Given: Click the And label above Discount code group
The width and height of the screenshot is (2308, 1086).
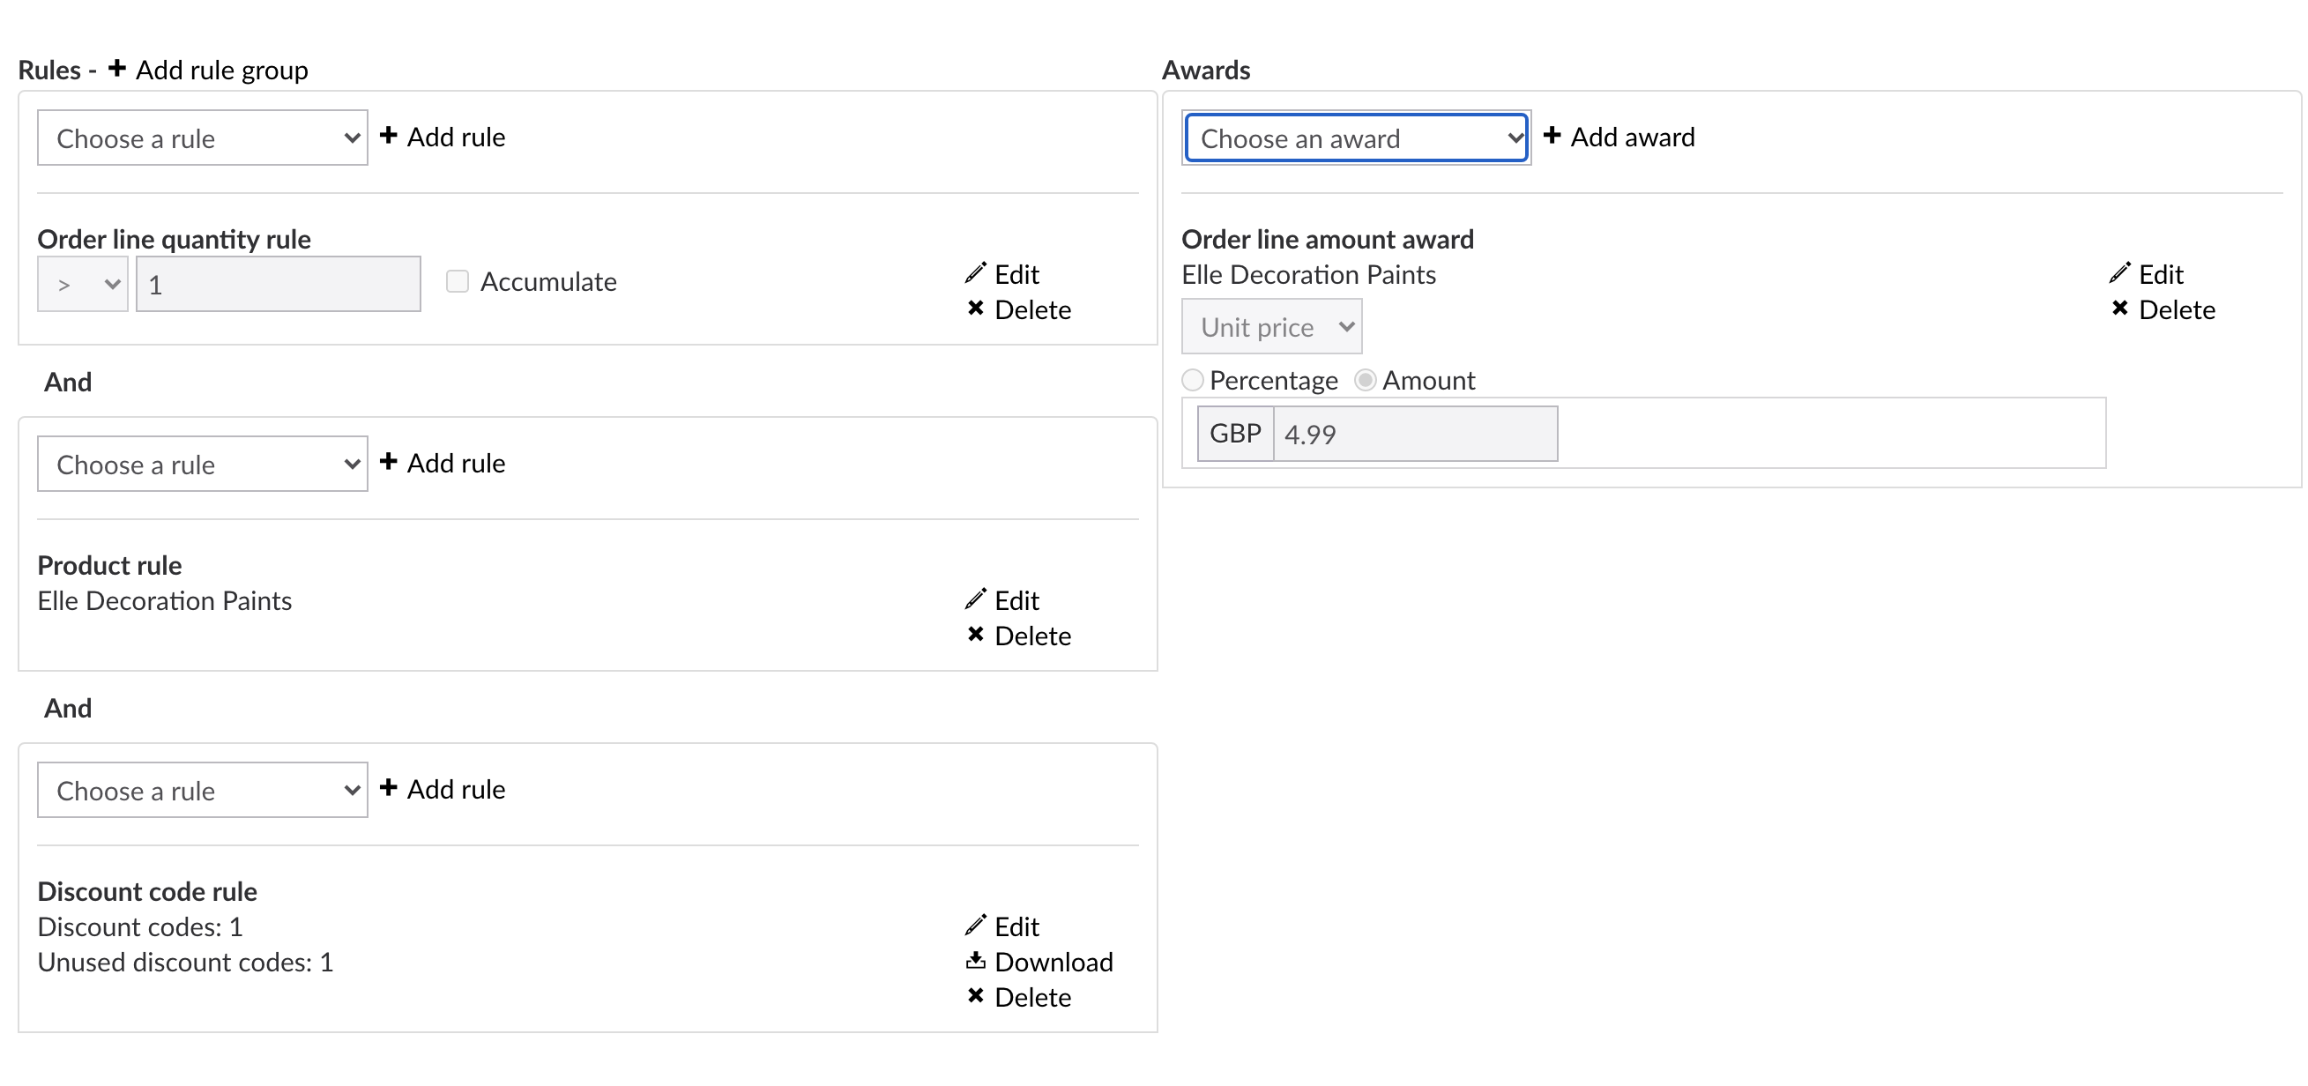Looking at the screenshot, I should 68,708.
